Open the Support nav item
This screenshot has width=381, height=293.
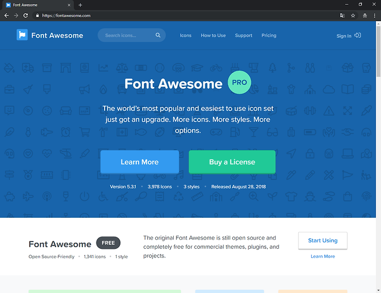click(243, 36)
